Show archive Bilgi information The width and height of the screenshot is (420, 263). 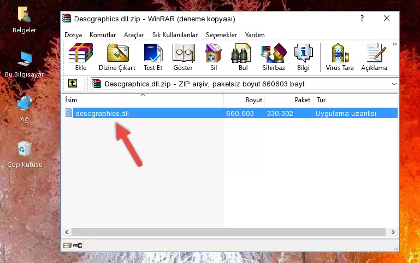303,57
